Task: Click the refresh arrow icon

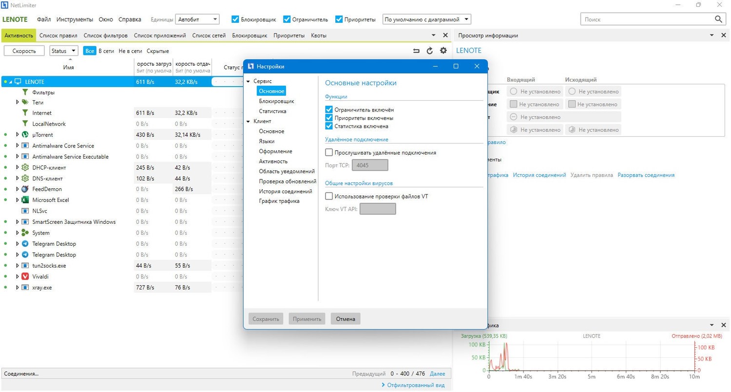Action: 430,51
